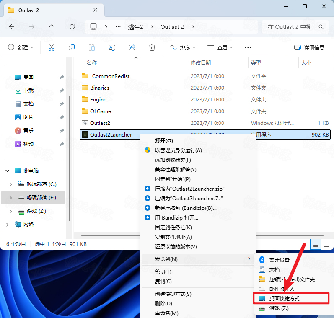
Task: Collapse 此电脑 tree node
Action: 7,171
